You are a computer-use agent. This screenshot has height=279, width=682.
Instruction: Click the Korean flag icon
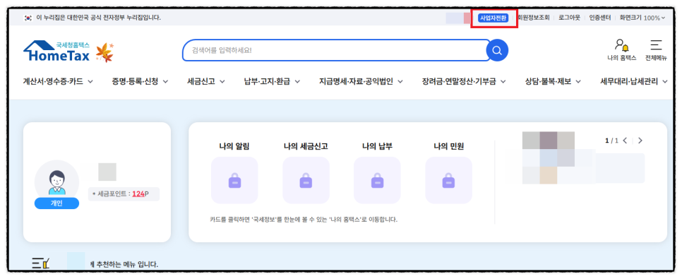pos(28,18)
